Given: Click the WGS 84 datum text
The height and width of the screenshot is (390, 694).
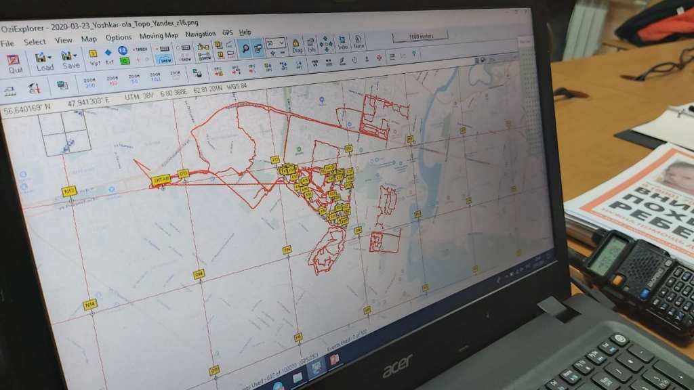Looking at the screenshot, I should click(x=237, y=86).
